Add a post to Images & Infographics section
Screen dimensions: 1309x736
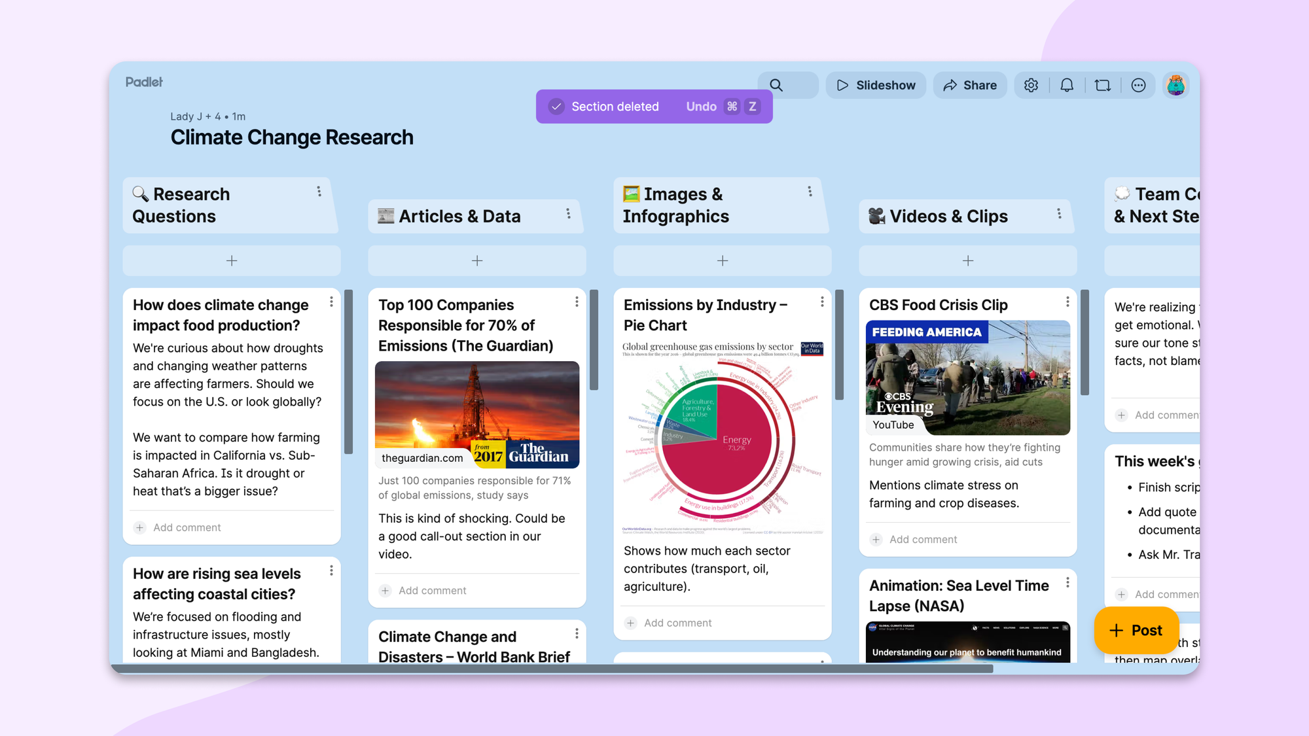pos(723,260)
